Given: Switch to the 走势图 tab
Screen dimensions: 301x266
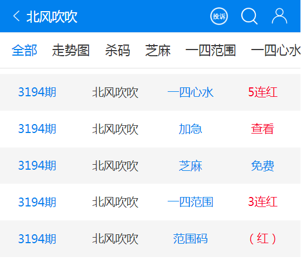Looking at the screenshot, I should pos(71,51).
